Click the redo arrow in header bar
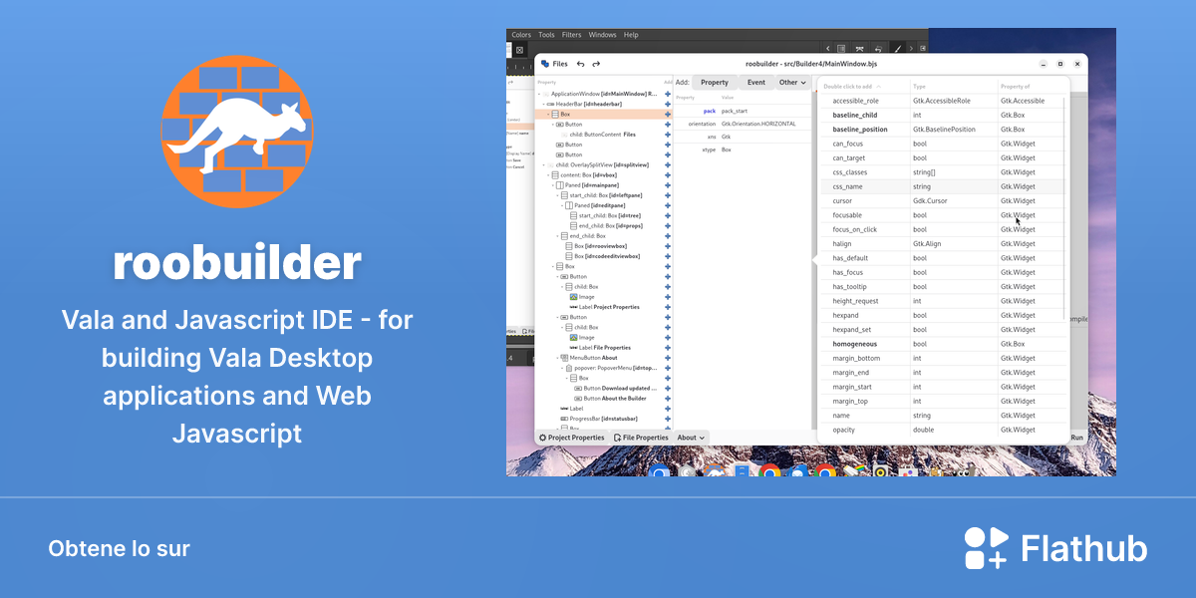The height and width of the screenshot is (598, 1196). point(596,64)
